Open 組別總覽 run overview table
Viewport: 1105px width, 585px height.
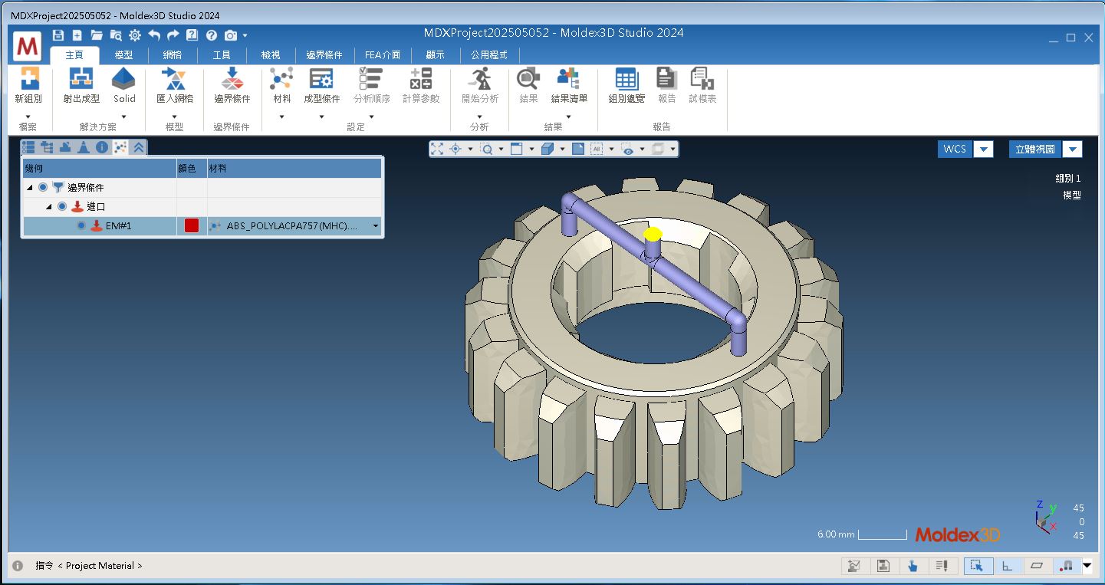coord(626,85)
